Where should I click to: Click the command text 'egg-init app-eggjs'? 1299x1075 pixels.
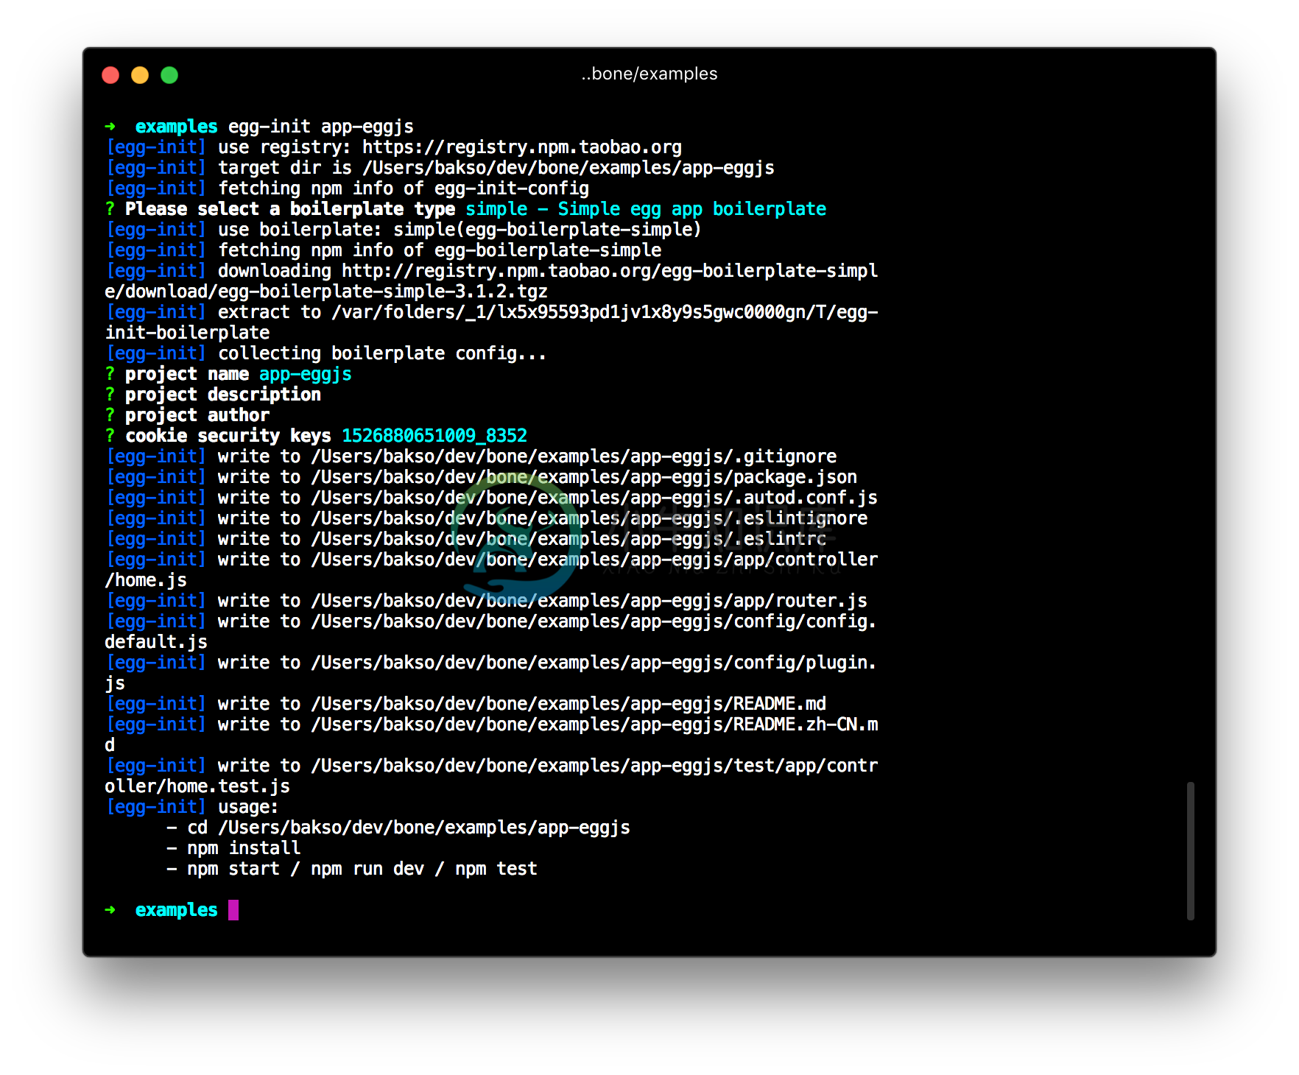(321, 127)
